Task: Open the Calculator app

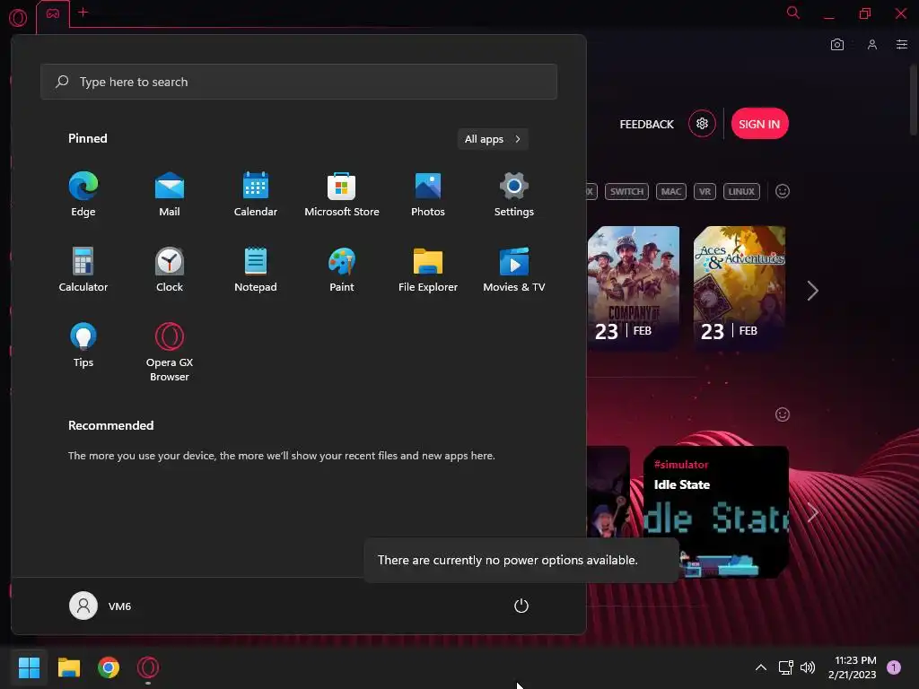Action: [x=83, y=269]
